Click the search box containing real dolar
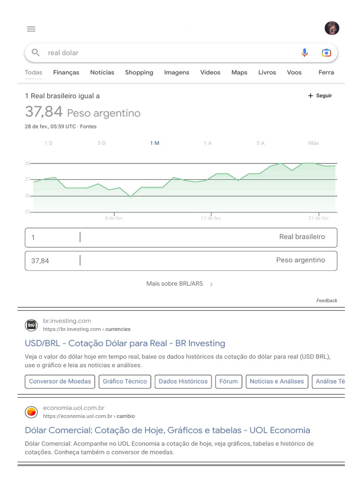The height and width of the screenshot is (482, 361). click(x=169, y=53)
